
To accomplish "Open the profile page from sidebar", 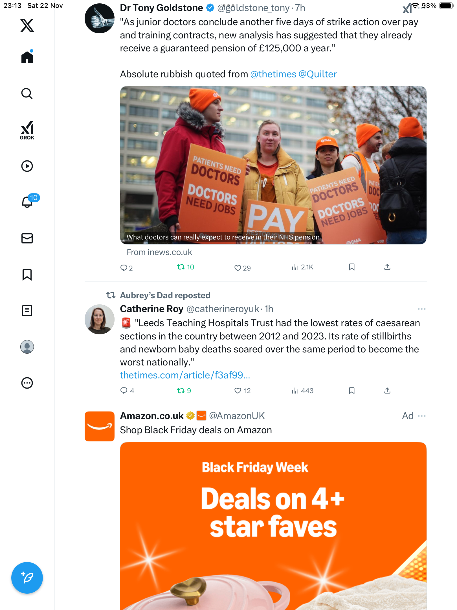I will [x=27, y=347].
